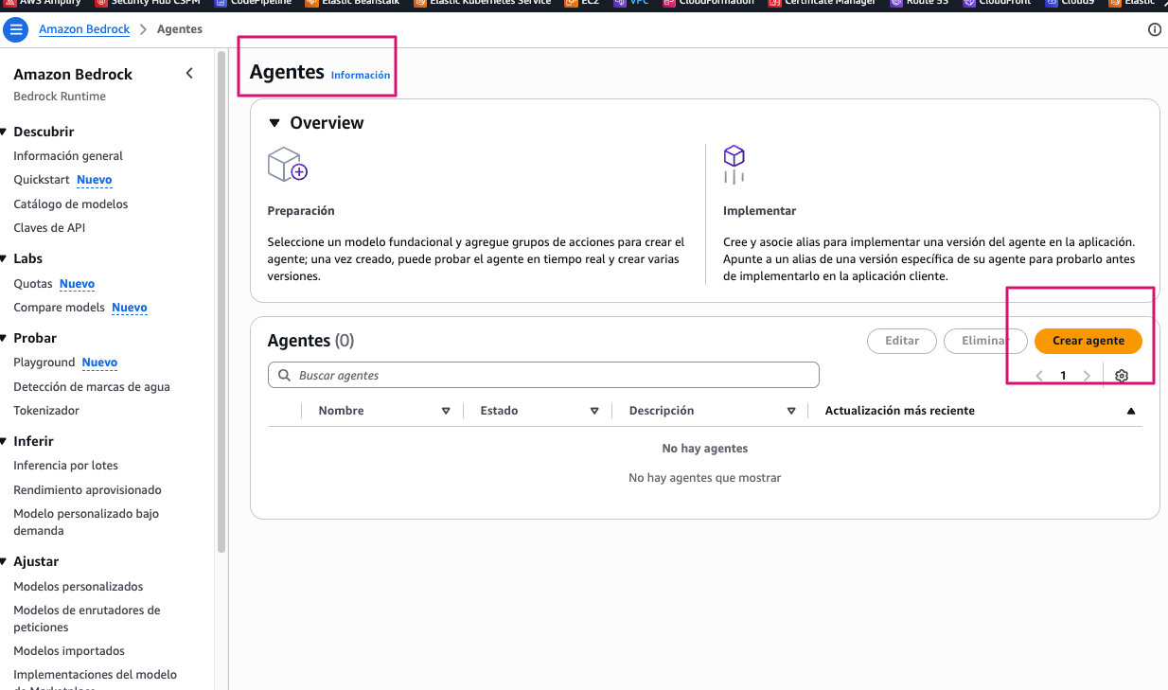Go to next page of agents
The height and width of the screenshot is (690, 1168).
pyautogui.click(x=1087, y=376)
